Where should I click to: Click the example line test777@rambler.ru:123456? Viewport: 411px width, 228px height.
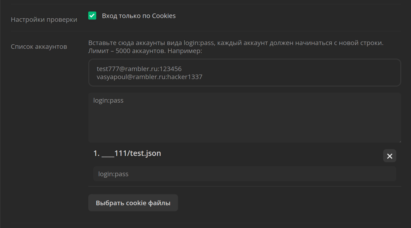[139, 69]
